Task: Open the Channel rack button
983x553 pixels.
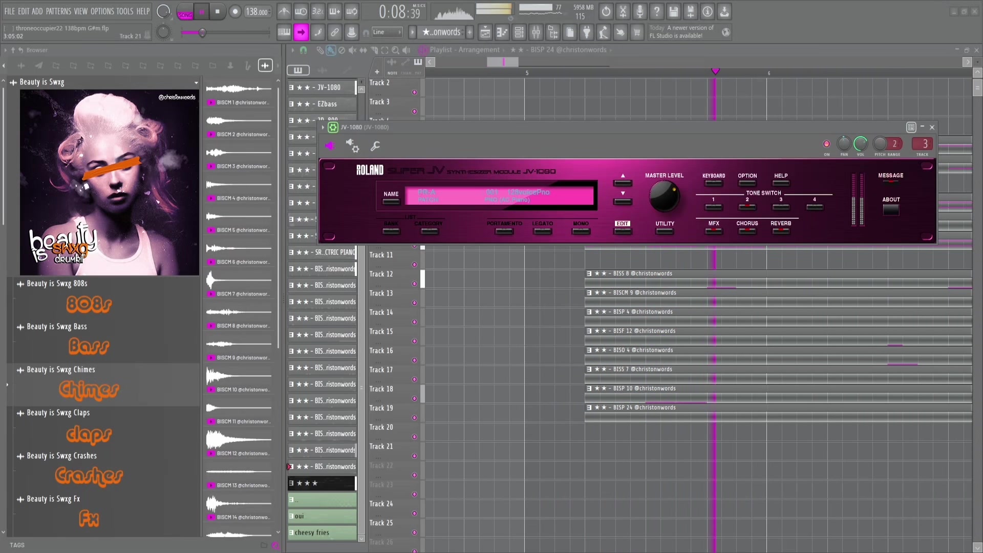Action: click(519, 32)
